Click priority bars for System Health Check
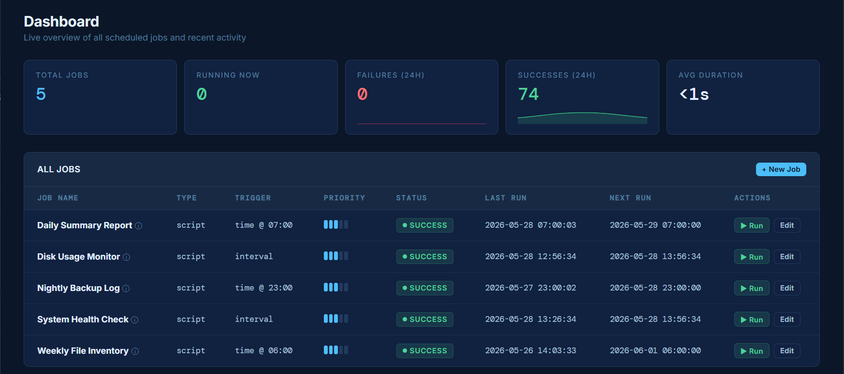Viewport: 844px width, 374px height. [x=336, y=319]
